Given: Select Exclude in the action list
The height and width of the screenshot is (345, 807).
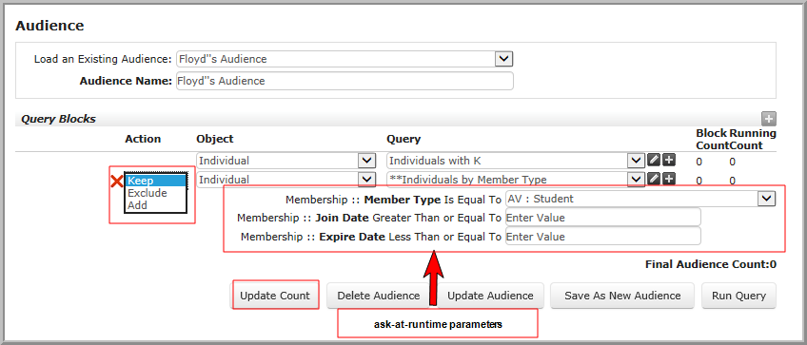Looking at the screenshot, I should pyautogui.click(x=156, y=193).
